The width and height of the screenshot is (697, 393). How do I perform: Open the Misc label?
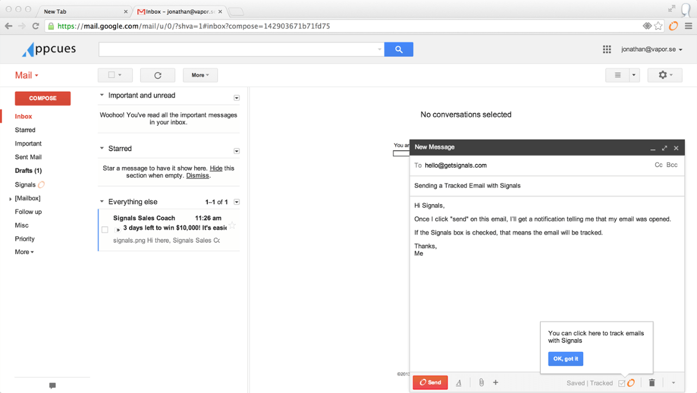(x=22, y=225)
